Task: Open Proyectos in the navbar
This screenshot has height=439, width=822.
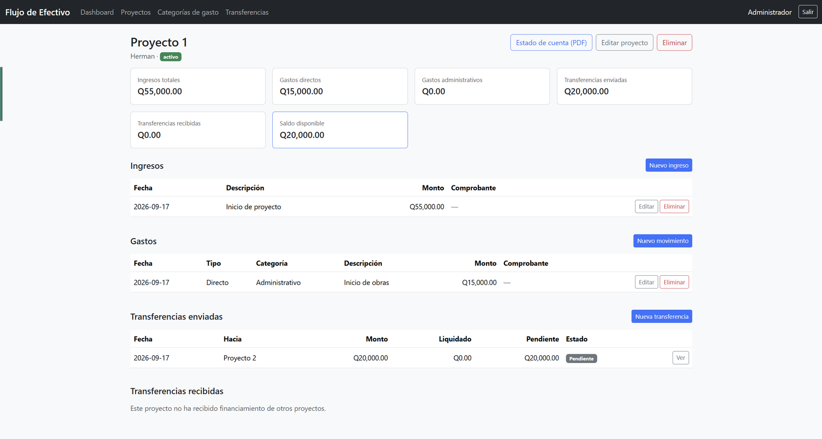Action: (x=136, y=12)
